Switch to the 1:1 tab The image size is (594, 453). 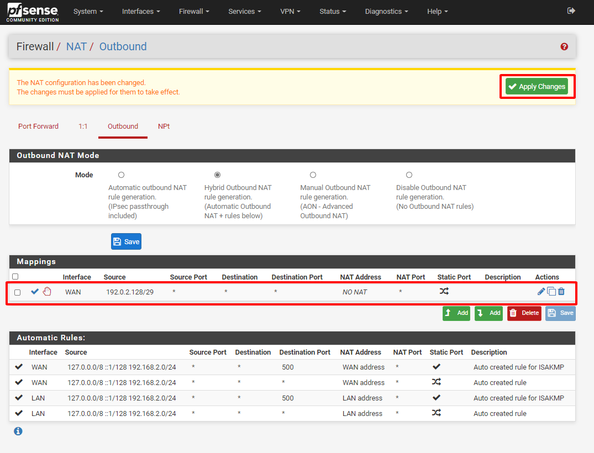(x=83, y=126)
